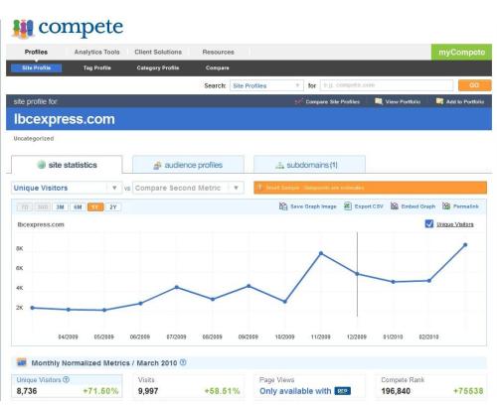497x405 pixels.
Task: Open the Profiles menu
Action: coord(36,52)
